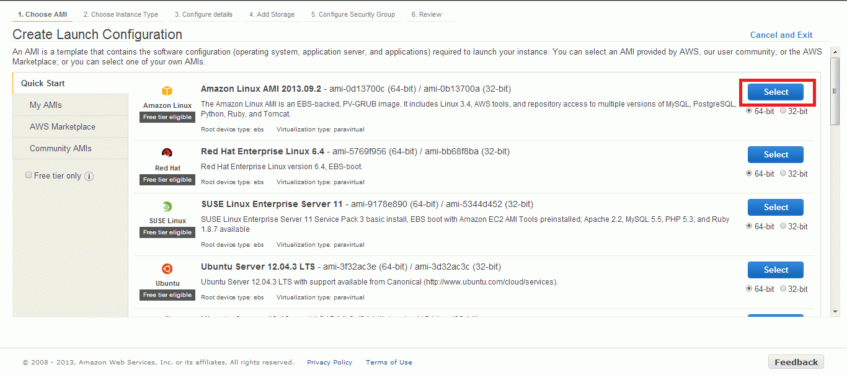Open the My AMIs section
847x375 pixels.
click(x=71, y=105)
